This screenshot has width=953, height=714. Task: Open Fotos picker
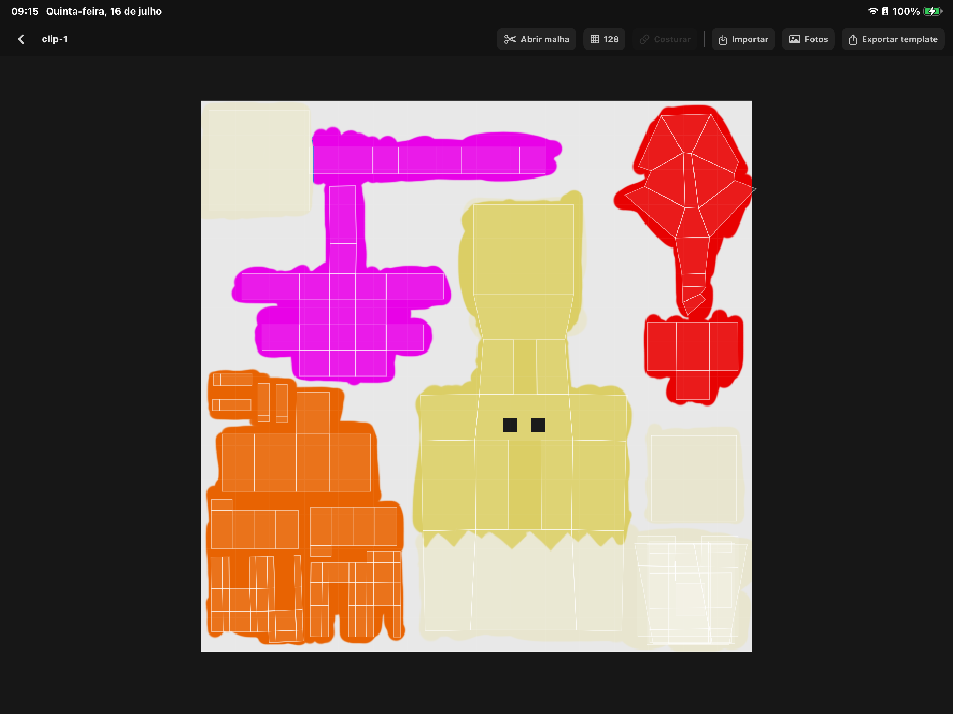[x=808, y=39]
